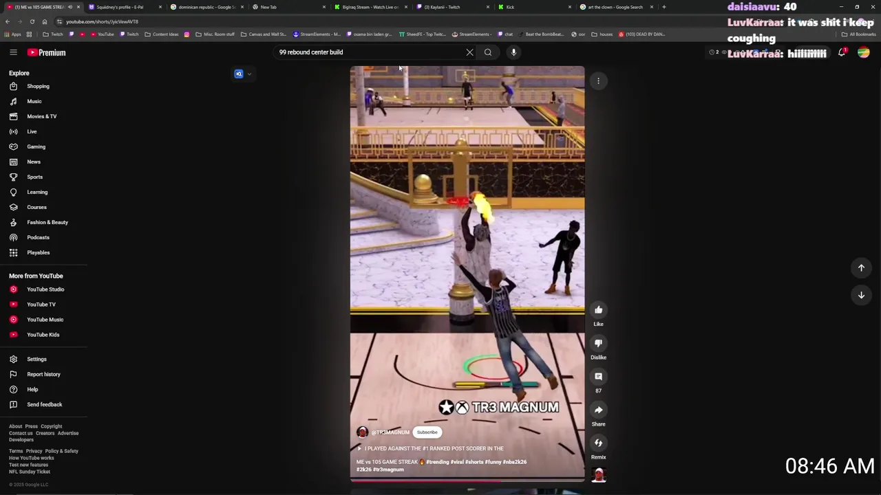Clear the search box with X
The image size is (881, 495).
click(x=469, y=52)
